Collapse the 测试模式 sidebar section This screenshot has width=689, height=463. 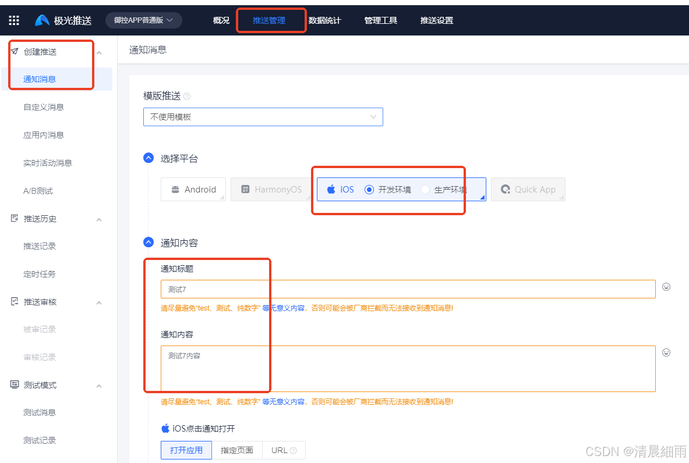click(100, 386)
